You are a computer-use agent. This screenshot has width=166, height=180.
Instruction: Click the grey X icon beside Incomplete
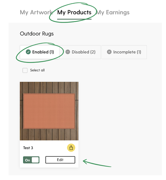point(109,52)
